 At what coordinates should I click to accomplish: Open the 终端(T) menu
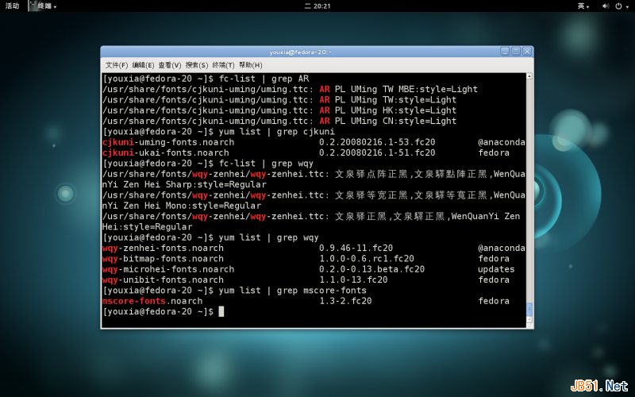223,65
